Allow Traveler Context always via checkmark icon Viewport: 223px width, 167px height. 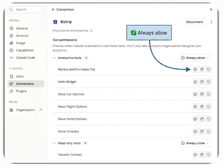(x=195, y=155)
